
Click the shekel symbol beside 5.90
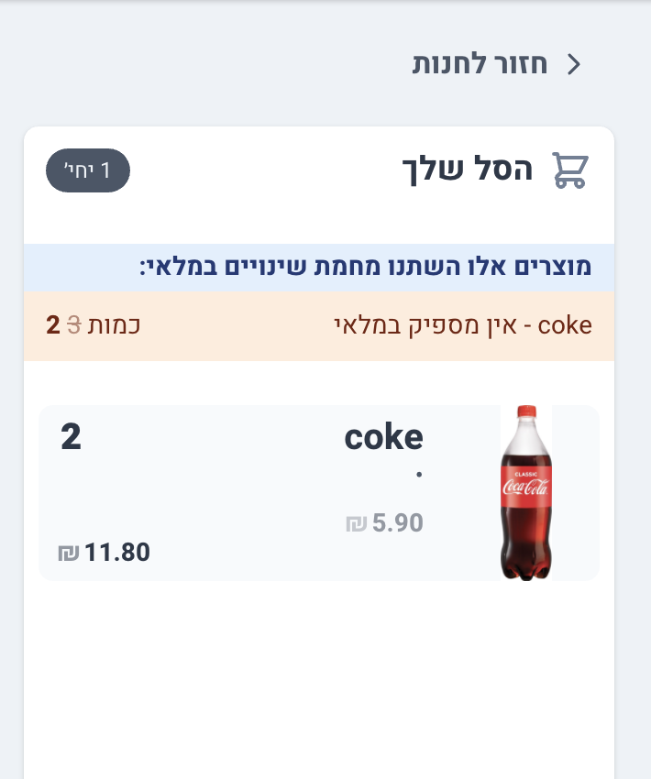click(x=356, y=524)
